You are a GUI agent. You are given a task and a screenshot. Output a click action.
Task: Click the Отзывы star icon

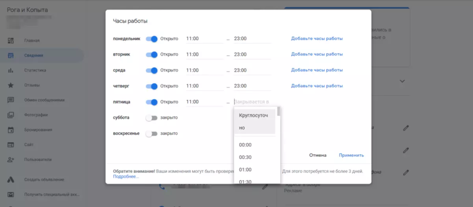point(11,85)
